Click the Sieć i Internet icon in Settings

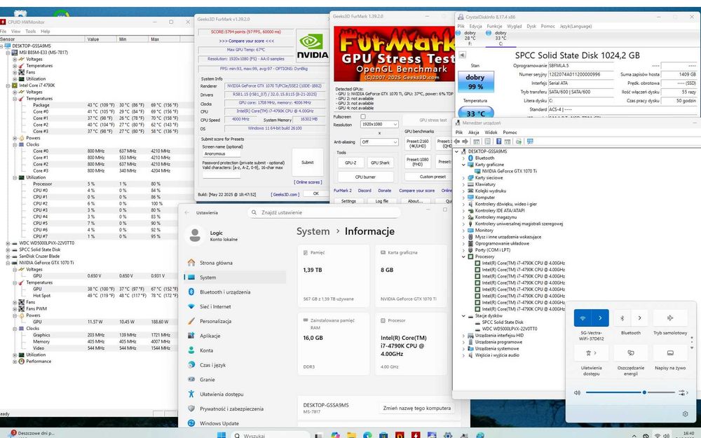[191, 306]
